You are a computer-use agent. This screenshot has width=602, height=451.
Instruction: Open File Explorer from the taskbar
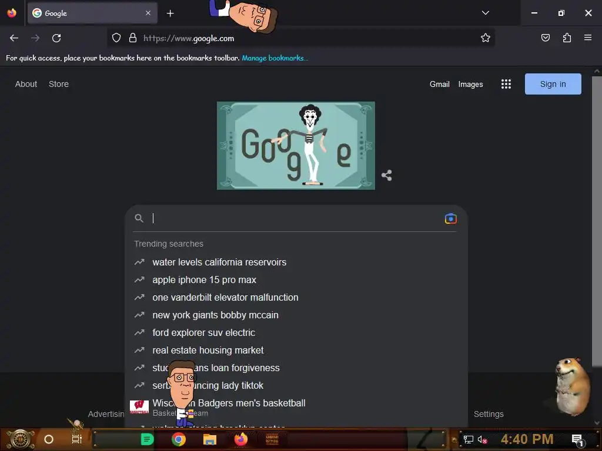[x=210, y=439]
